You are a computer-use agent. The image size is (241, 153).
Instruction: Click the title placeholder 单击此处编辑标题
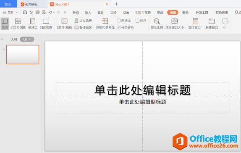[x=142, y=90]
